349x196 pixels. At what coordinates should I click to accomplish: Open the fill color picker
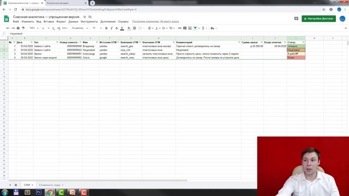click(129, 28)
